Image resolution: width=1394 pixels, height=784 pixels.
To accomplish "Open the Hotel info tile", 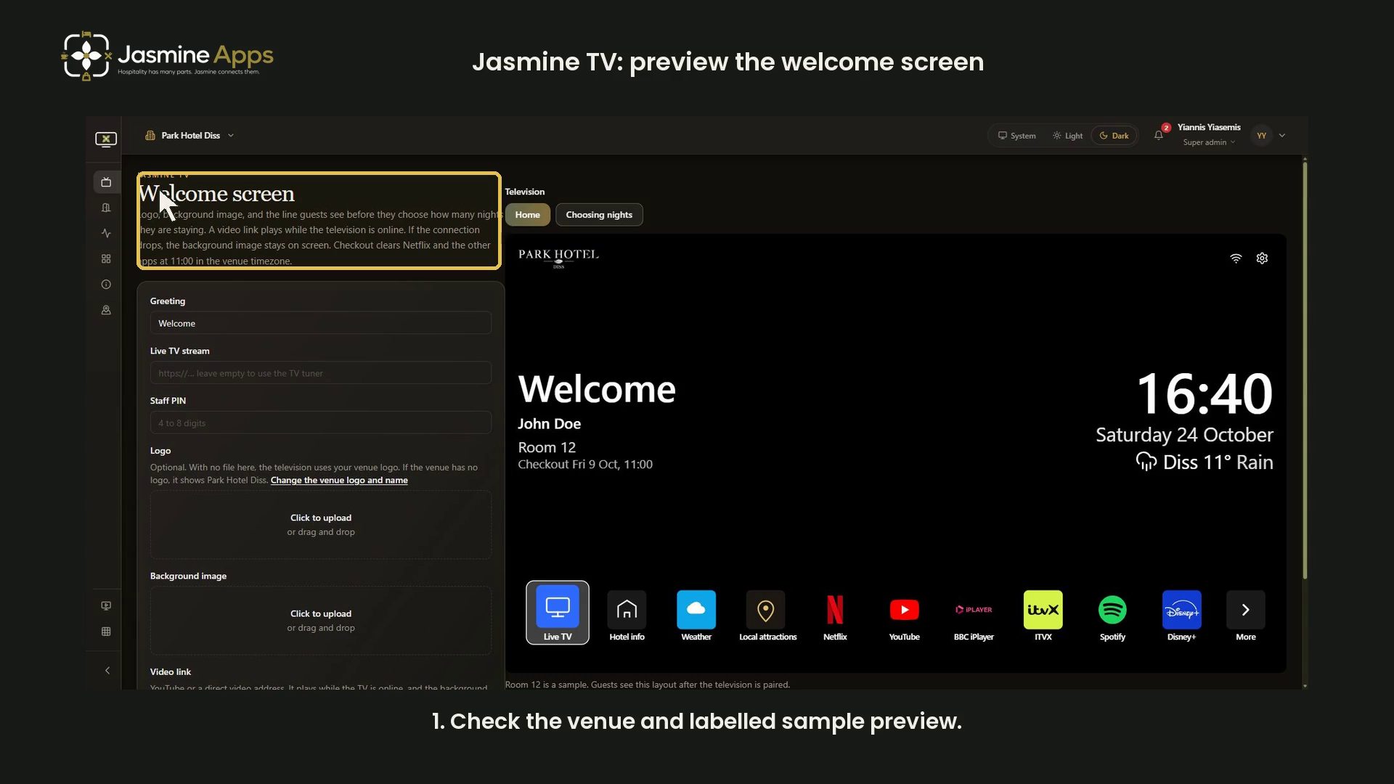I will [x=627, y=616].
